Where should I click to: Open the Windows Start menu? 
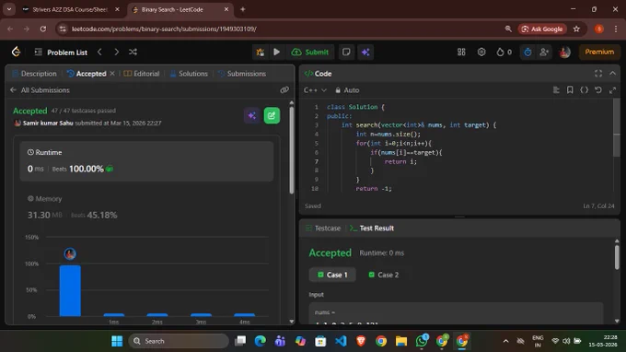tap(117, 341)
